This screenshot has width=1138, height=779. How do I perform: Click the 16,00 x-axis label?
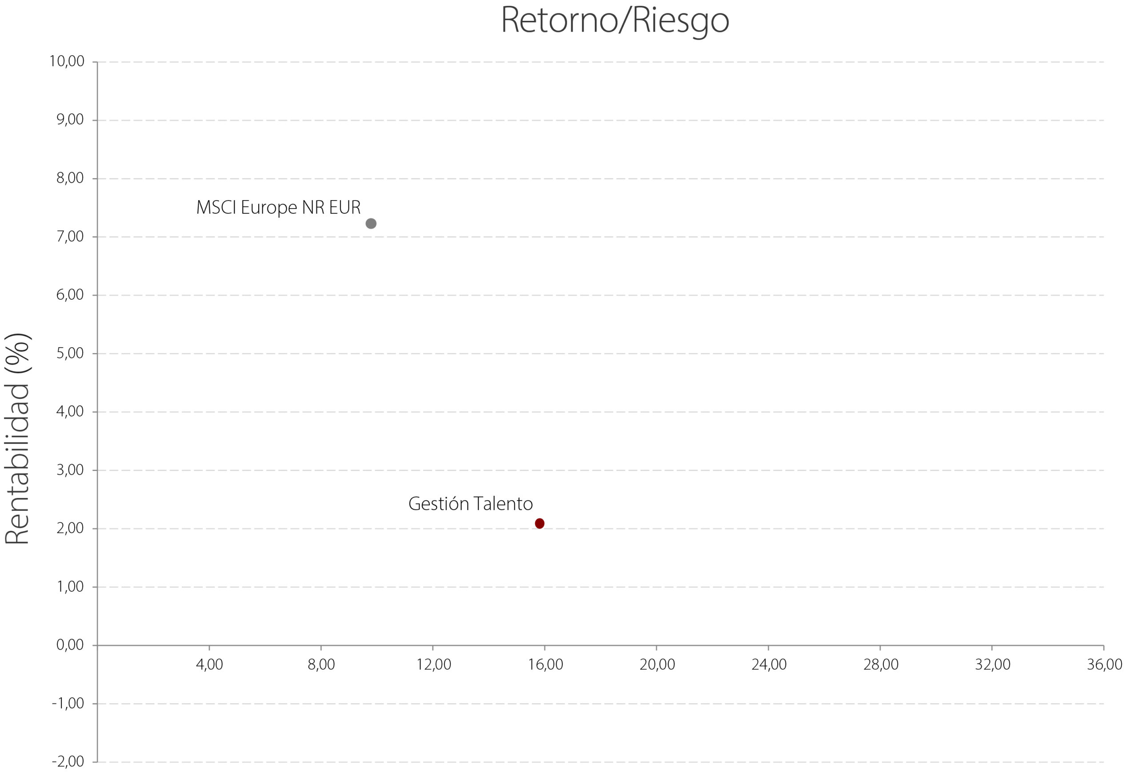(545, 664)
